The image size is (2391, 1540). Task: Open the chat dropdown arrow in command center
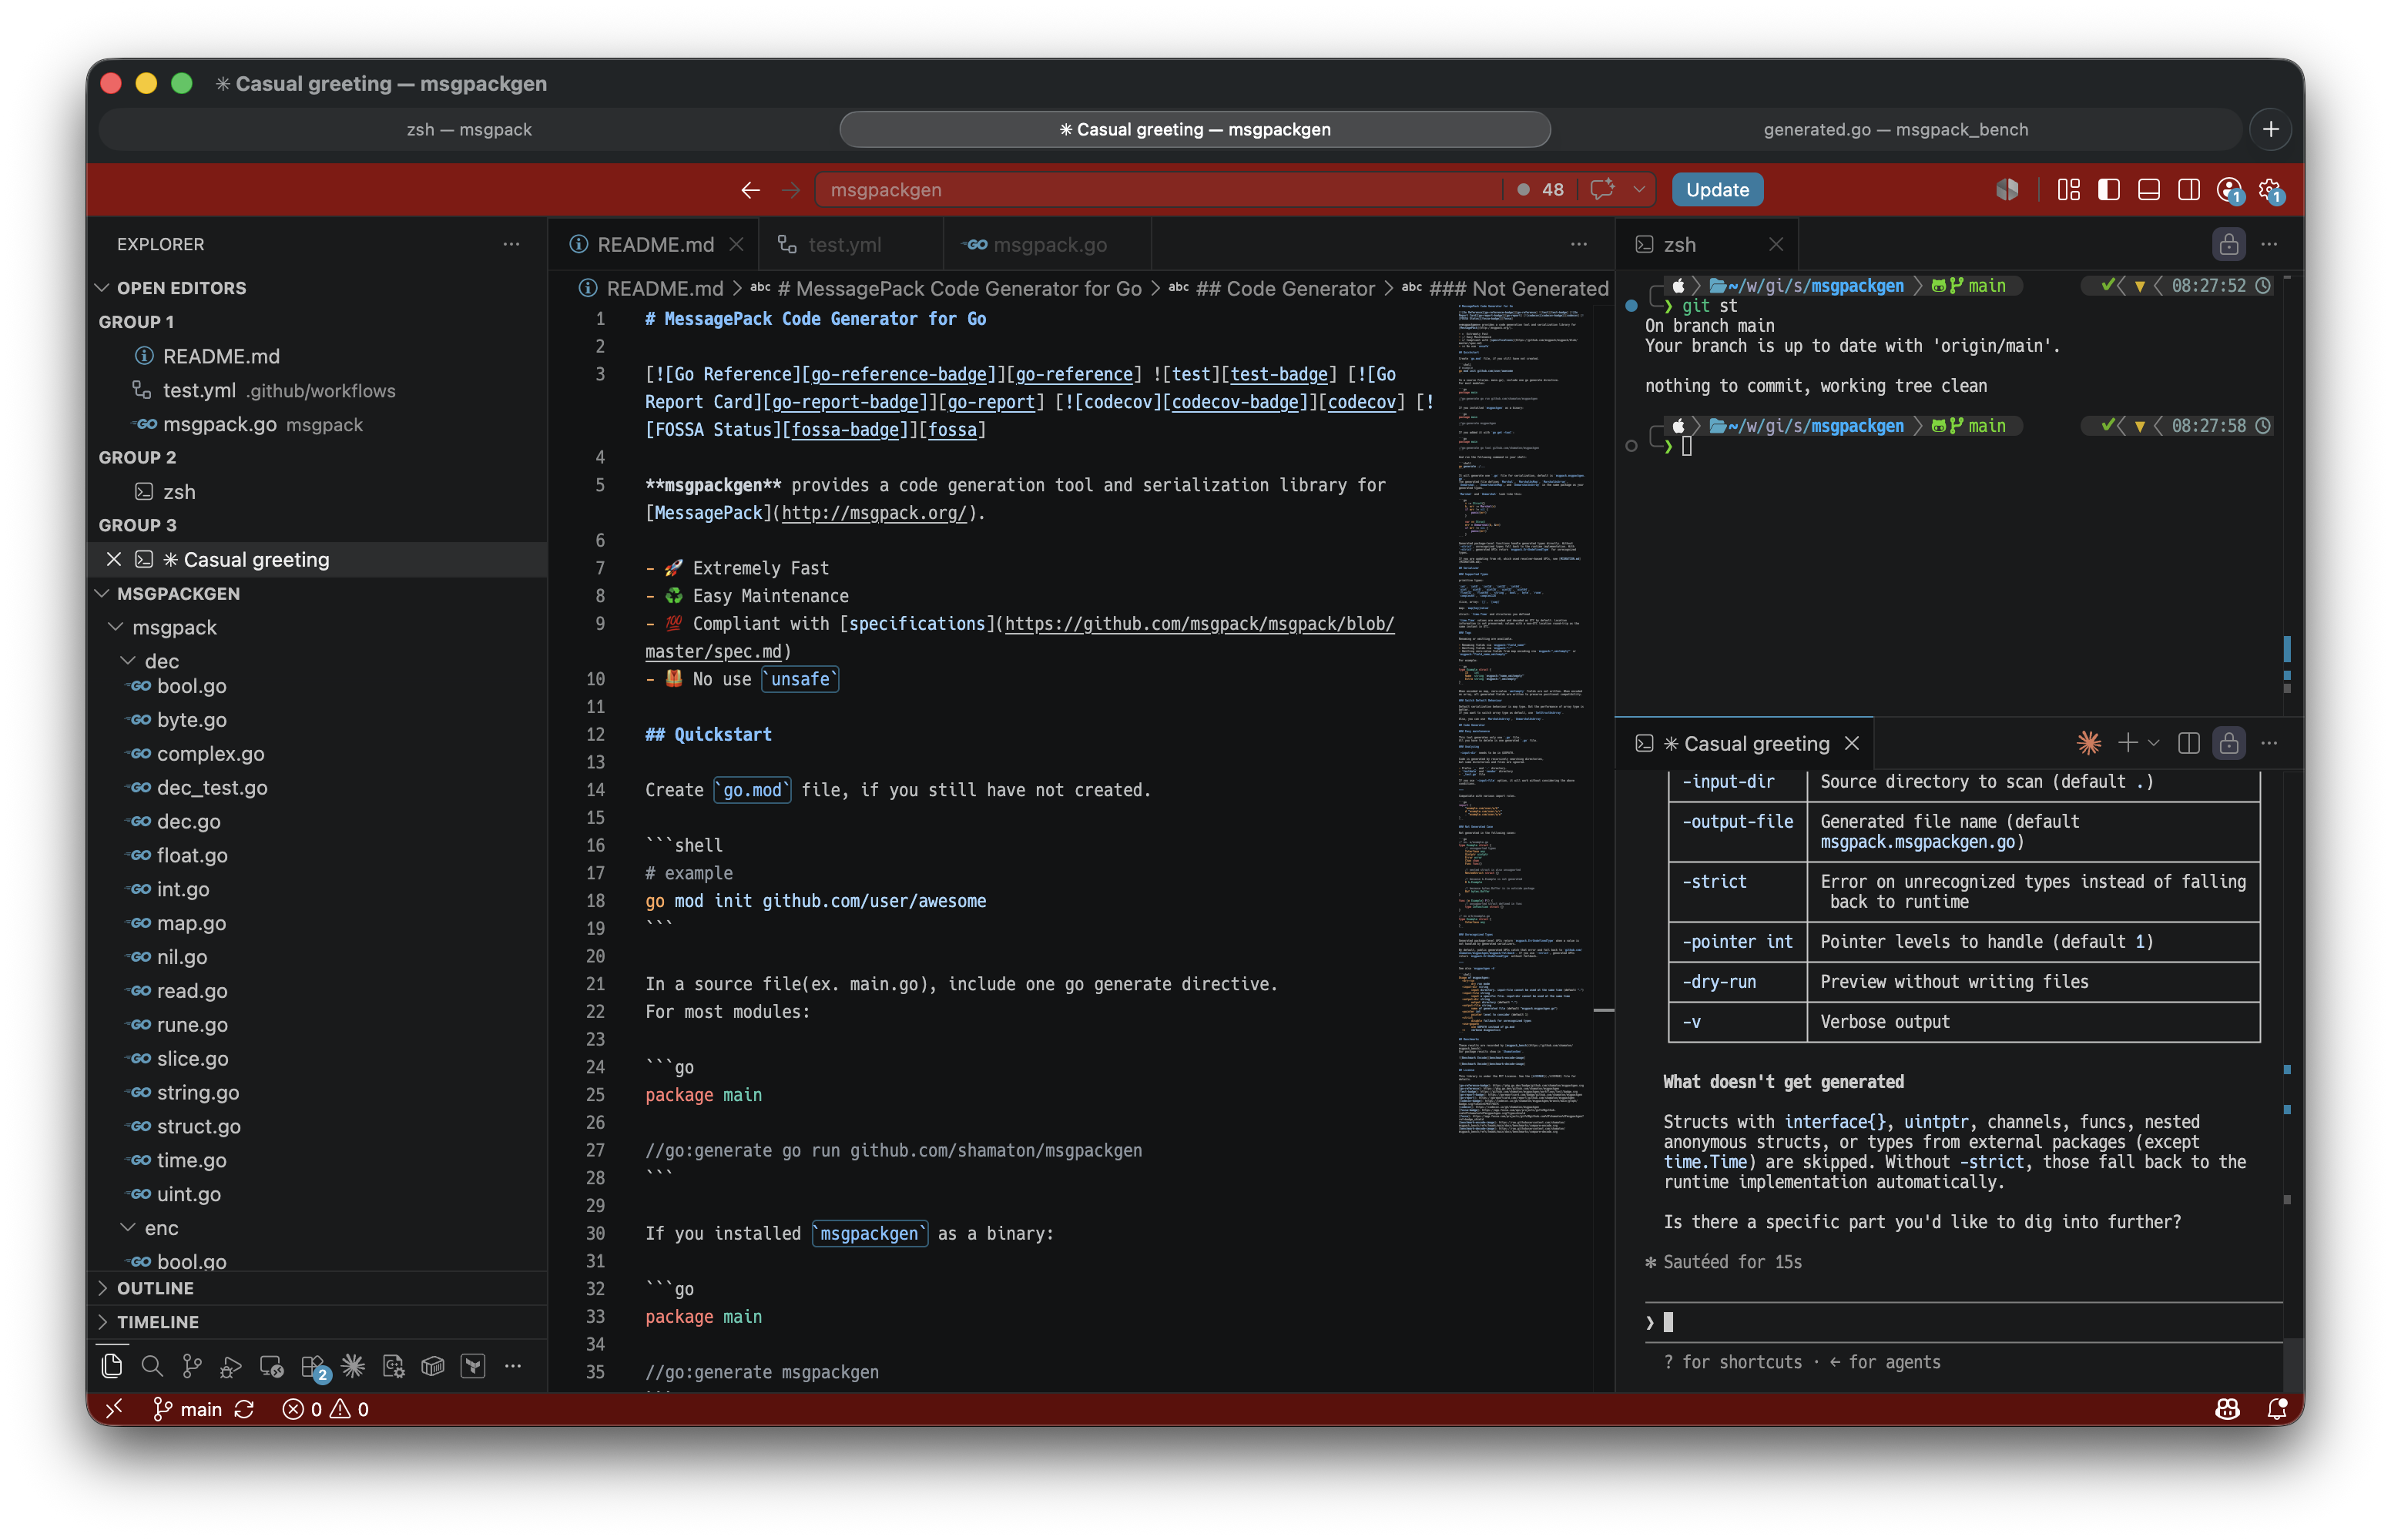[1638, 190]
